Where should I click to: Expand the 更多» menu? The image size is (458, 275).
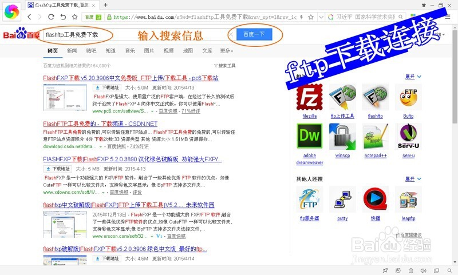tap(226, 51)
